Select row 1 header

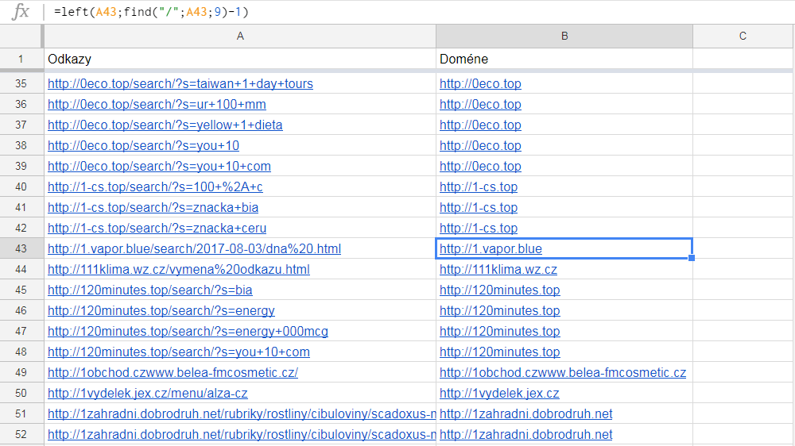[21, 59]
